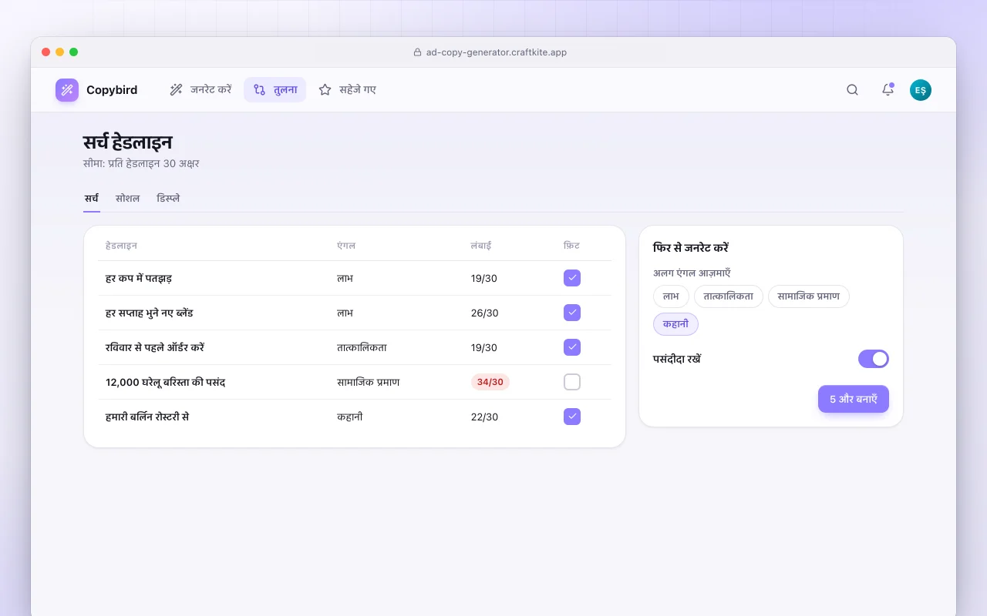Click the 22/30 length value
Image resolution: width=987 pixels, height=616 pixels.
click(x=485, y=417)
